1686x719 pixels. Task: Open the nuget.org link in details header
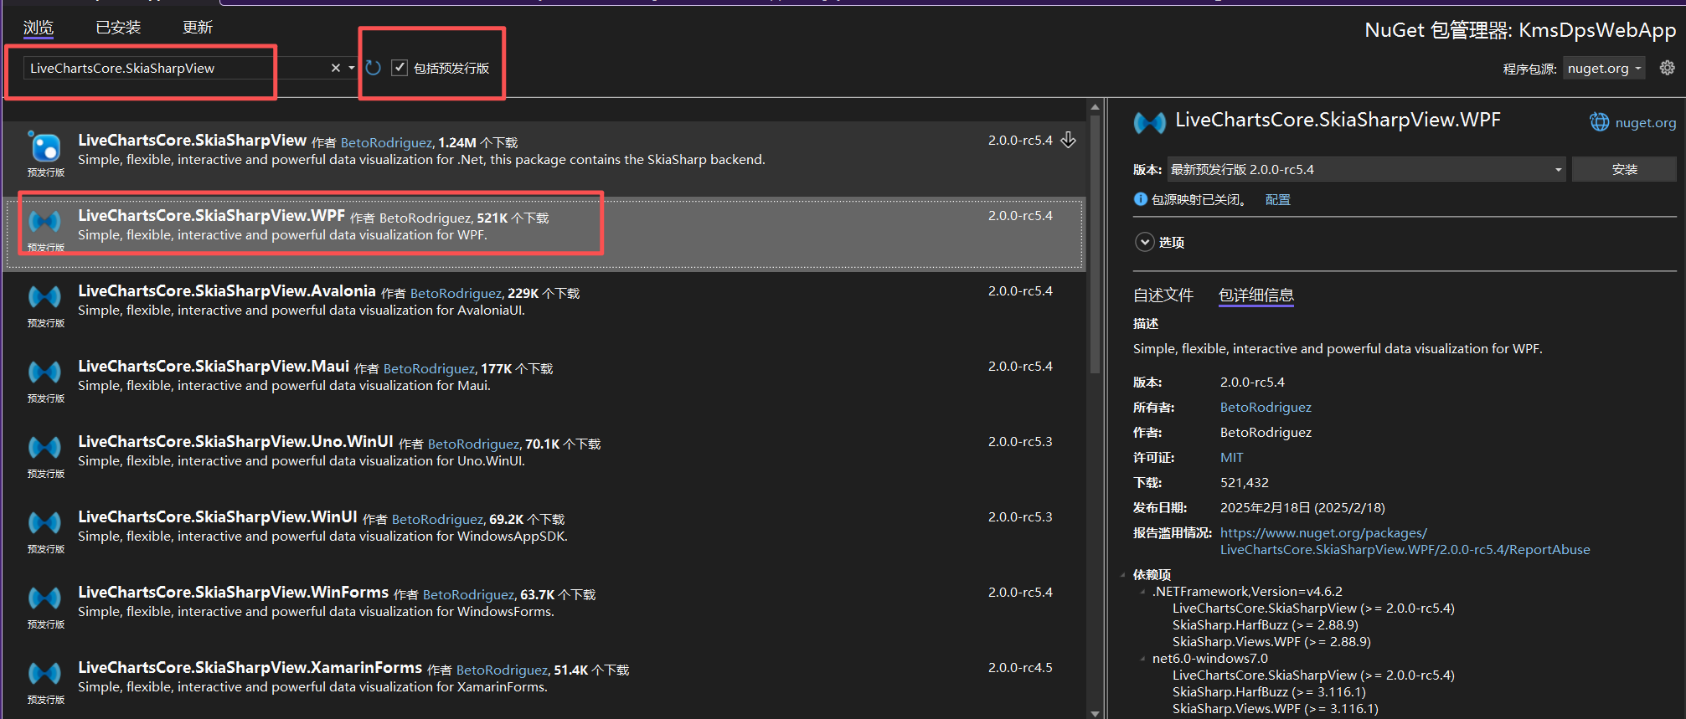pyautogui.click(x=1646, y=122)
